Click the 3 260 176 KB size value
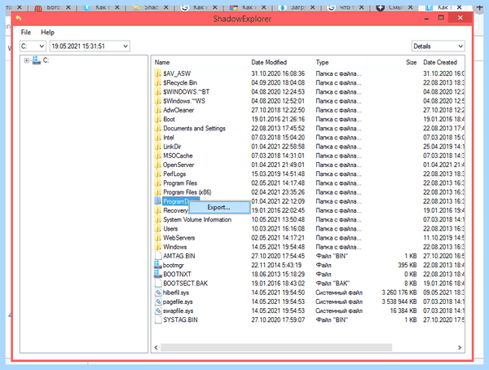The height and width of the screenshot is (370, 489). tap(399, 293)
